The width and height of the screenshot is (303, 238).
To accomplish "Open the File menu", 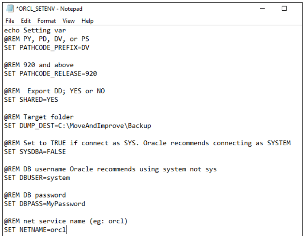I will tap(10, 21).
